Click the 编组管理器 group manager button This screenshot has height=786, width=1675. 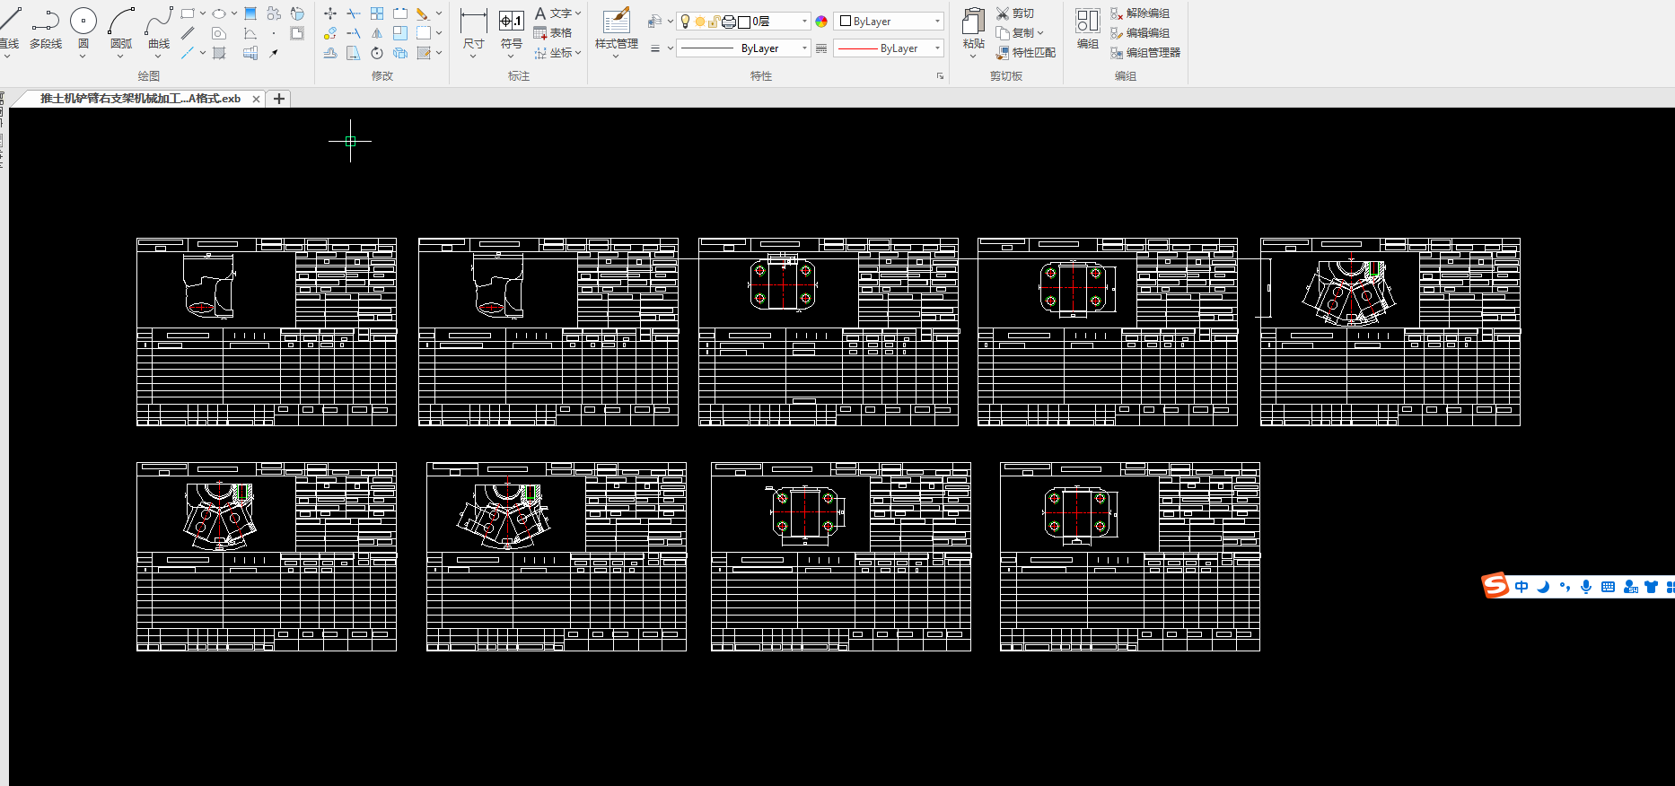pyautogui.click(x=1145, y=53)
